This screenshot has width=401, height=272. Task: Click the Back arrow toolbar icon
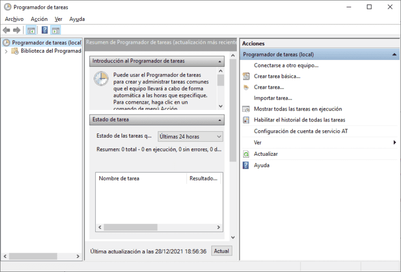coord(6,30)
